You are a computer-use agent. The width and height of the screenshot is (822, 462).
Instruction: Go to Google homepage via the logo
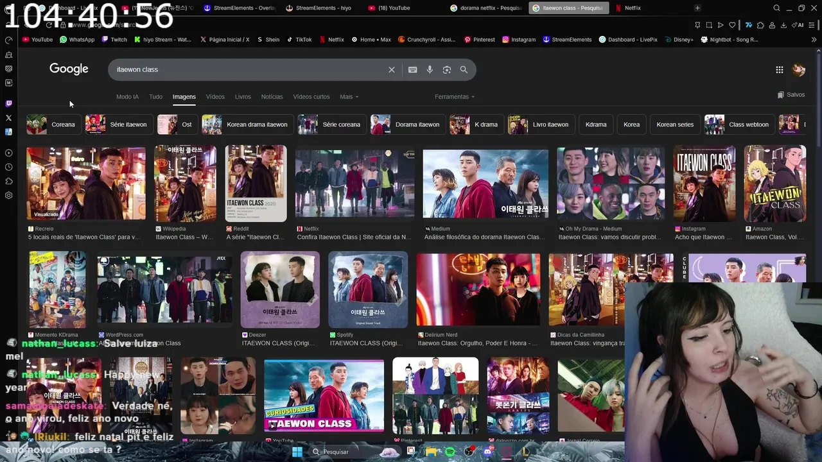click(x=69, y=69)
